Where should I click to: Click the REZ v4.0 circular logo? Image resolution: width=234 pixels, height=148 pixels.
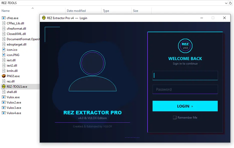pyautogui.click(x=185, y=46)
